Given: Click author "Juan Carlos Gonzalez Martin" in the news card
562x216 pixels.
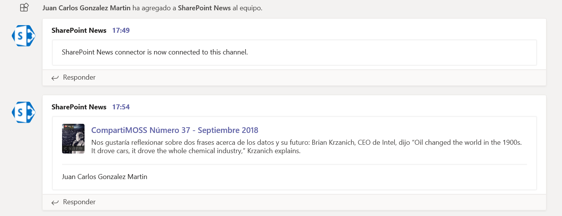Looking at the screenshot, I should 104,177.
